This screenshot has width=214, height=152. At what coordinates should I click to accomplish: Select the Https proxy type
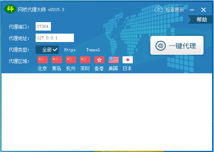70,50
